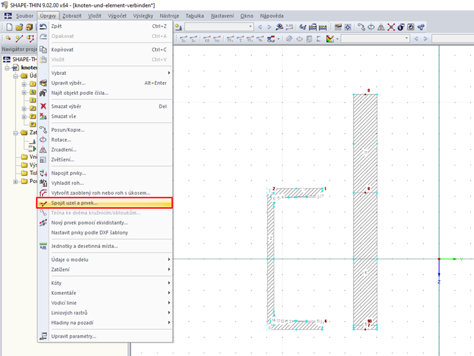Open the Zobrazit menu
This screenshot has height=356, width=474.
pos(72,16)
